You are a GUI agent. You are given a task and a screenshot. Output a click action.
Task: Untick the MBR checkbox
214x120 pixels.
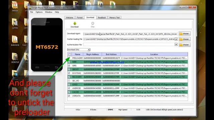pos(69,62)
